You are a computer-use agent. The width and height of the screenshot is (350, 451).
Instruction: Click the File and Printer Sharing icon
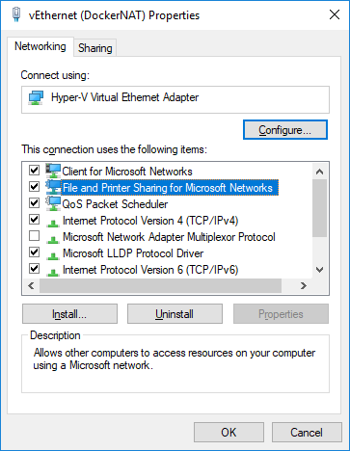pyautogui.click(x=53, y=187)
